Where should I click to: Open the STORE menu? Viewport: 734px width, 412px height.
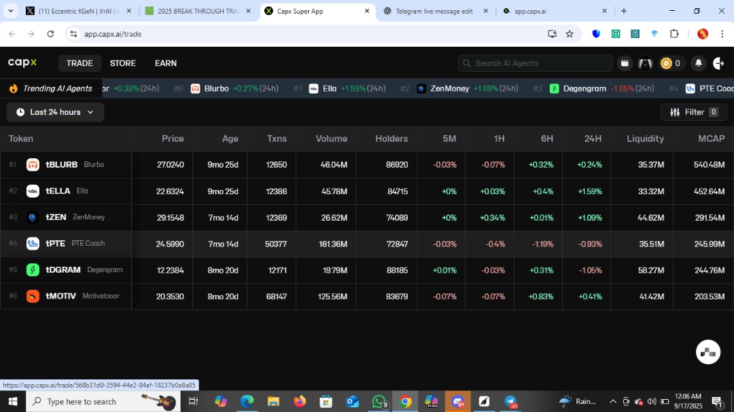(122, 63)
